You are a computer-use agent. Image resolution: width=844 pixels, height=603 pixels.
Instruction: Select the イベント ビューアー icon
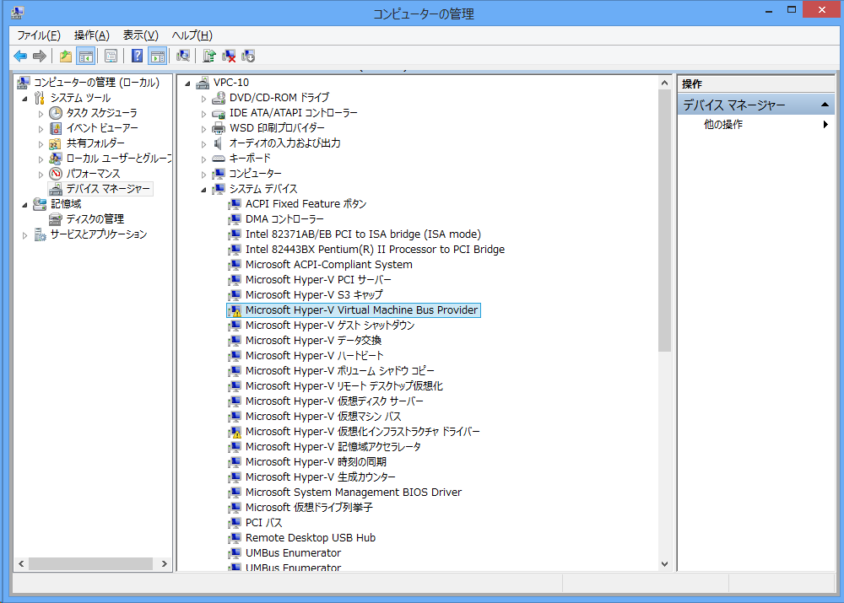(56, 128)
